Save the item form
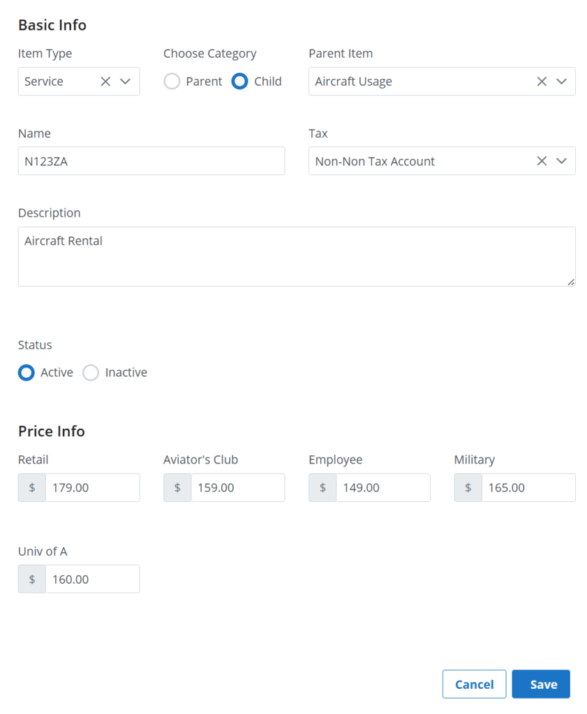The width and height of the screenshot is (587, 714). [541, 684]
